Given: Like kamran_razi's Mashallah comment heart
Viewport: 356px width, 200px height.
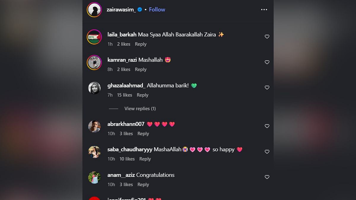Looking at the screenshot, I should [267, 62].
